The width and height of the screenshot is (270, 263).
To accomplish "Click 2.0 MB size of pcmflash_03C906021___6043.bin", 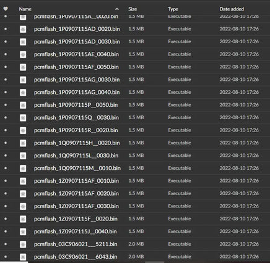I will (x=136, y=257).
